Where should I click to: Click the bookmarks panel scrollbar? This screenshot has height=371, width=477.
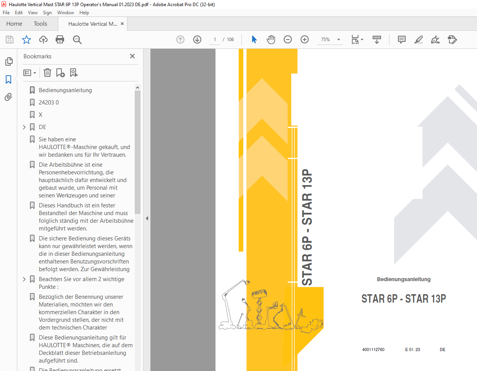pos(137,152)
